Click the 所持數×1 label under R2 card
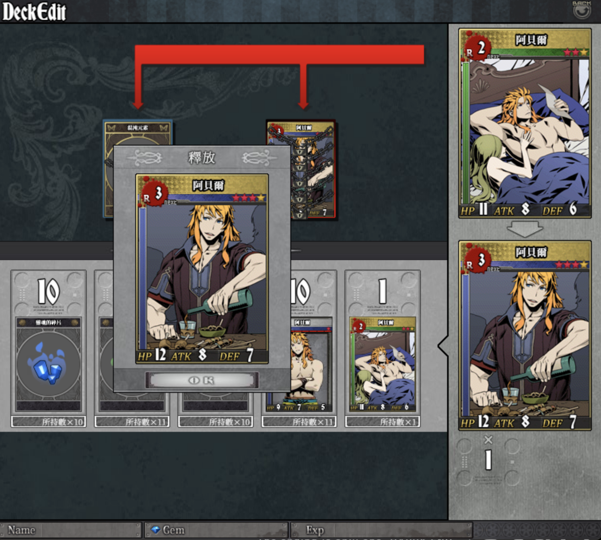Viewport: 601px width, 540px height. 383,422
